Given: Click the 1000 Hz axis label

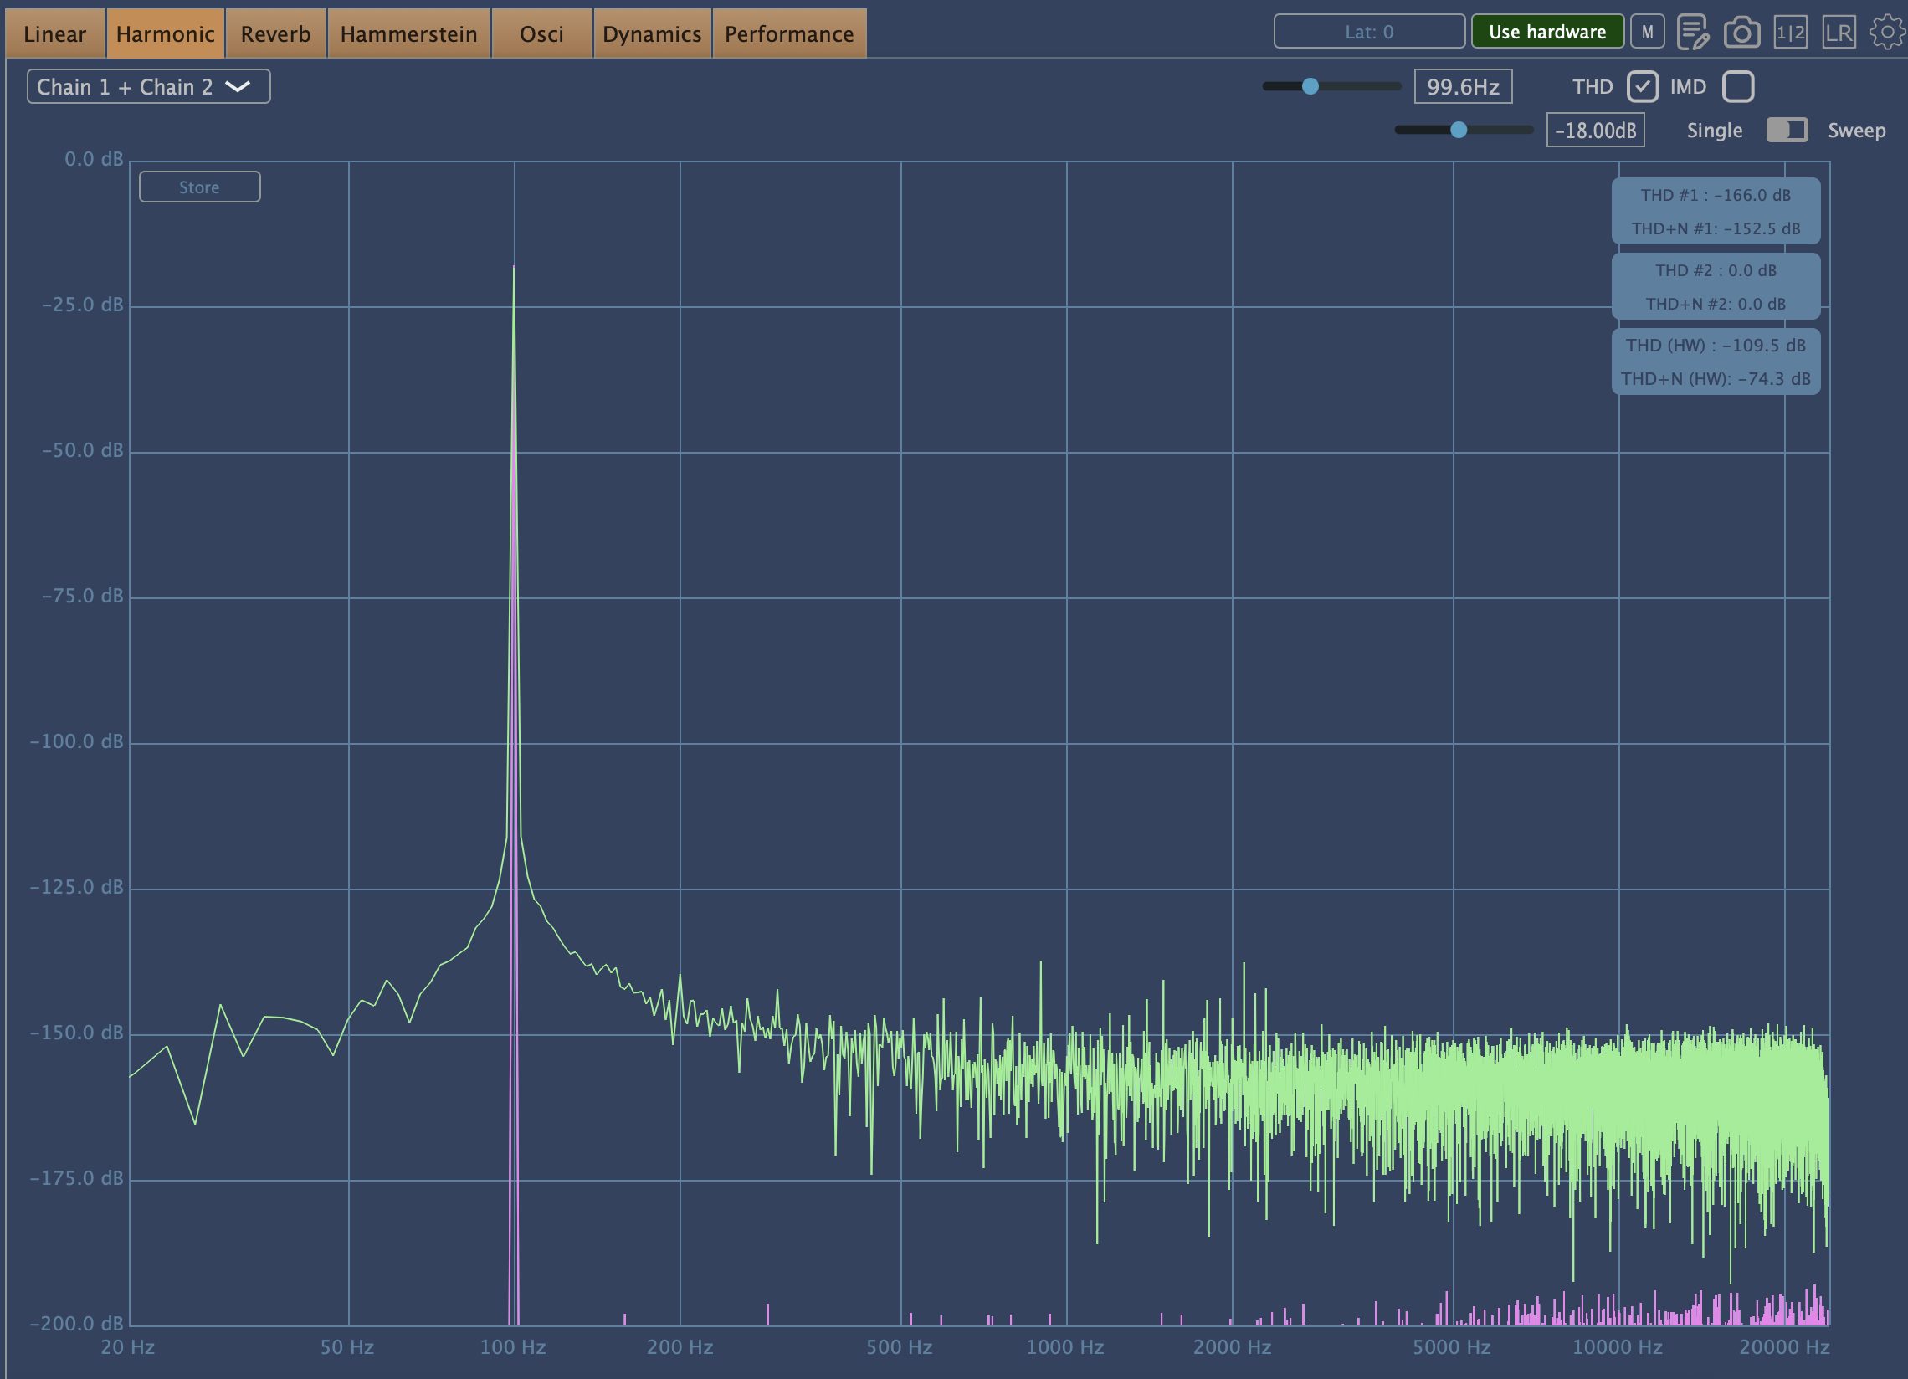Looking at the screenshot, I should click(1065, 1347).
